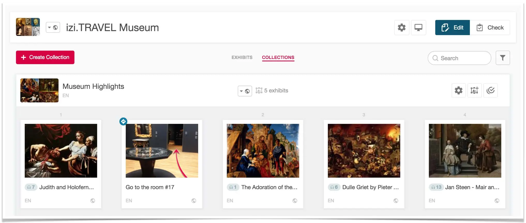Select the Collections tab
The width and height of the screenshot is (526, 223).
(278, 57)
